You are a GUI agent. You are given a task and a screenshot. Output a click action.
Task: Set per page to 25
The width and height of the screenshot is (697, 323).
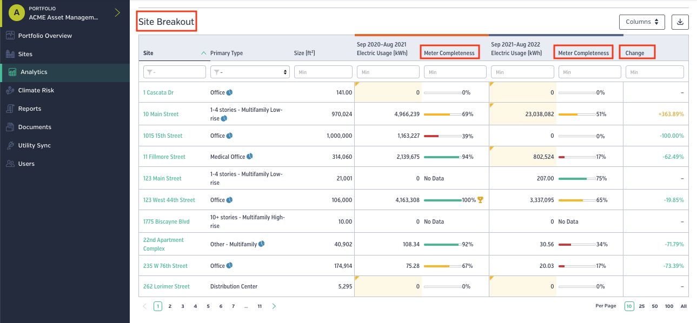pyautogui.click(x=642, y=306)
